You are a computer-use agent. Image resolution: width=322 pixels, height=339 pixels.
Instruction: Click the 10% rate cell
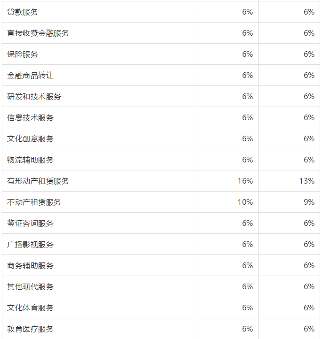click(245, 202)
